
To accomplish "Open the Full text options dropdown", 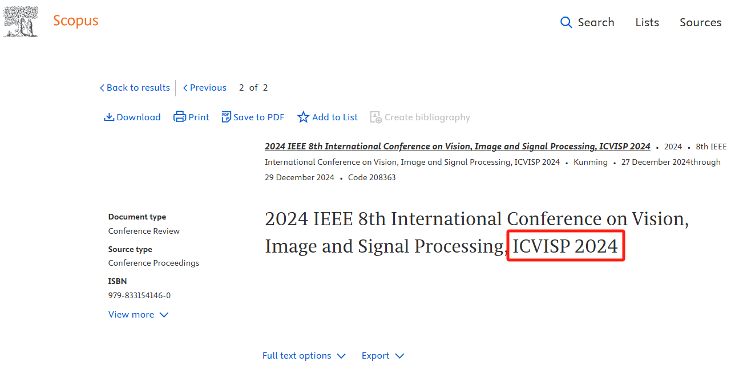I will coord(304,356).
